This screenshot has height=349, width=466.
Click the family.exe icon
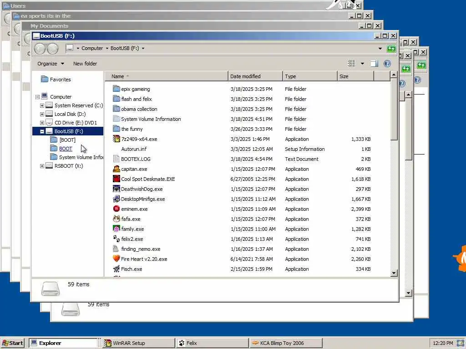(116, 229)
